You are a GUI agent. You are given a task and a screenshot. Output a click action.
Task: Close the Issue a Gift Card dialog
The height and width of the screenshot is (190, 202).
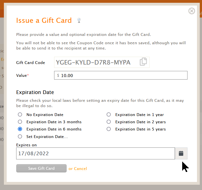(192, 11)
